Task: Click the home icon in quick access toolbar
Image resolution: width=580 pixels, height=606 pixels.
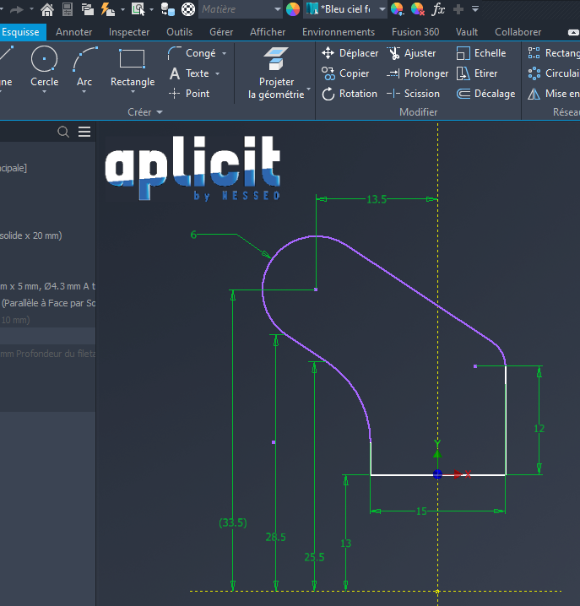Action: click(47, 9)
